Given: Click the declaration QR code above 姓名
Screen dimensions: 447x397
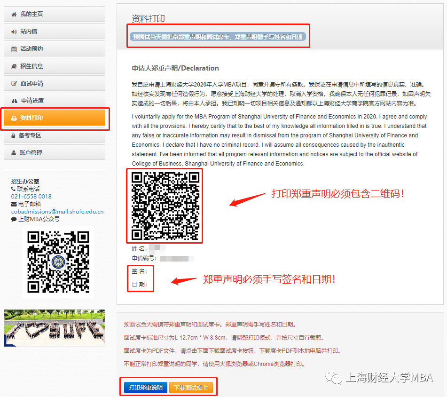Looking at the screenshot, I should pyautogui.click(x=165, y=206).
